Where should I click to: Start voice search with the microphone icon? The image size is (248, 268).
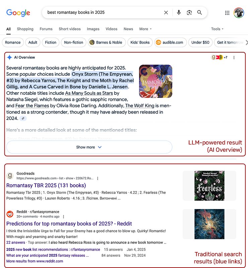coord(179,12)
